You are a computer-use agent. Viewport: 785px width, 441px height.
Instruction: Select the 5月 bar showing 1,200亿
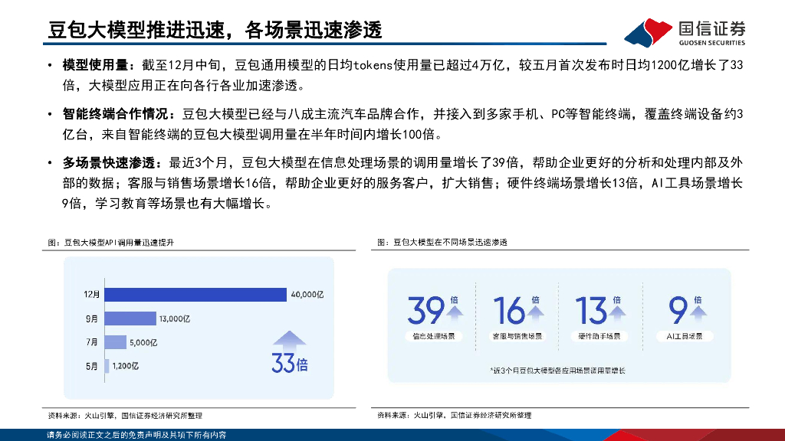[x=106, y=367]
